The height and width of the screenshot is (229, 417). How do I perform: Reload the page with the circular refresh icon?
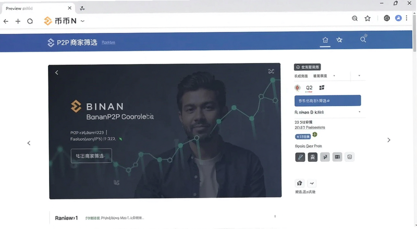tap(30, 21)
